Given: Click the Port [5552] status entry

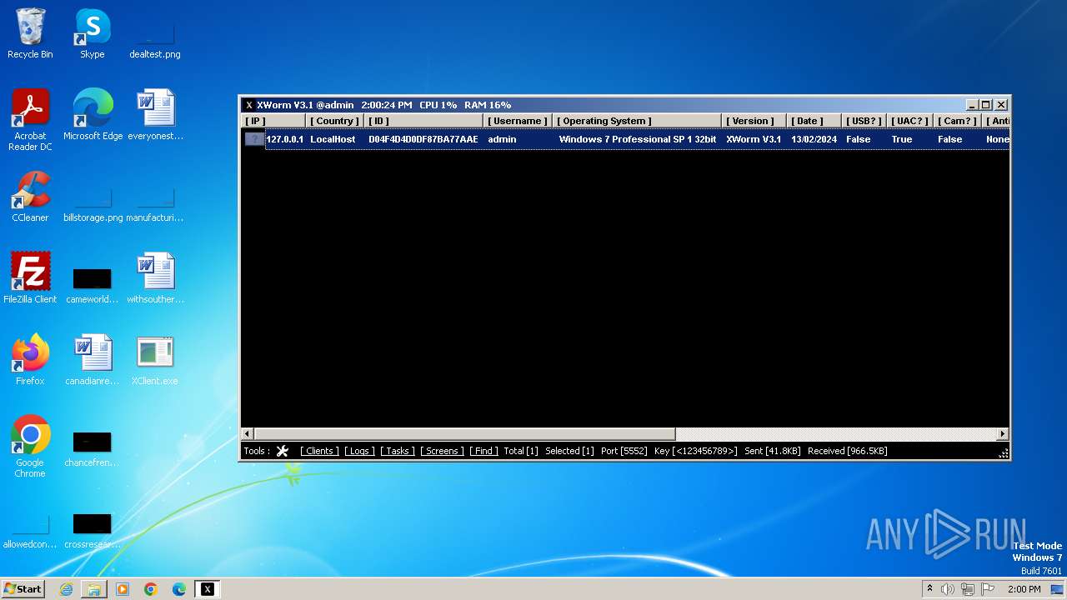Looking at the screenshot, I should pyautogui.click(x=624, y=451).
